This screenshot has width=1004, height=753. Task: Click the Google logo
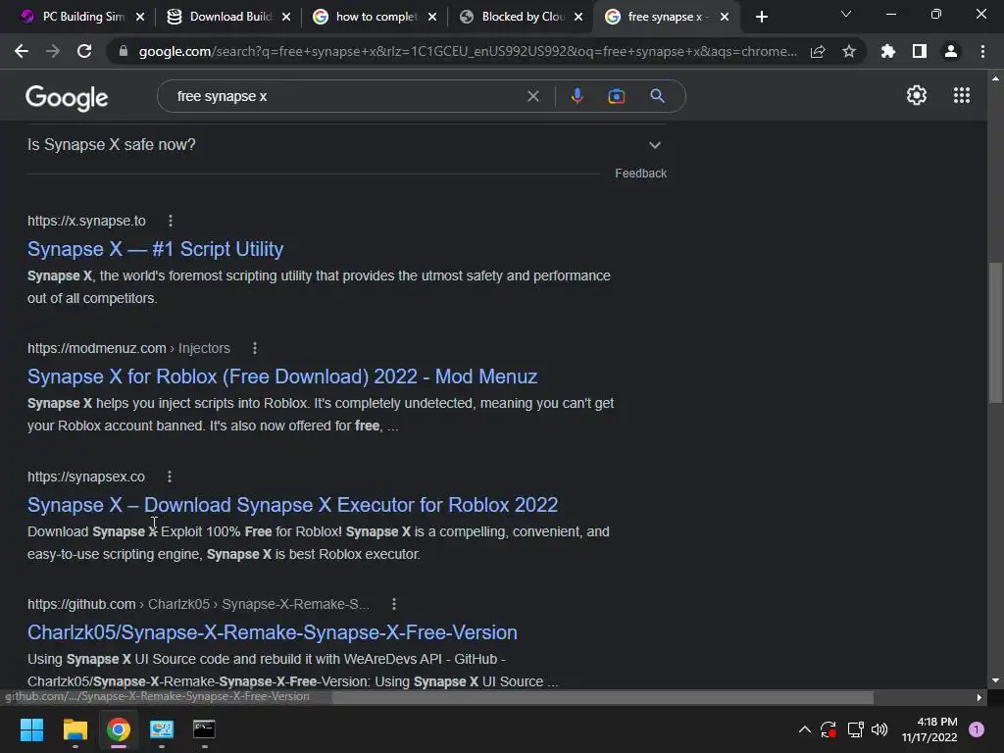tap(67, 97)
